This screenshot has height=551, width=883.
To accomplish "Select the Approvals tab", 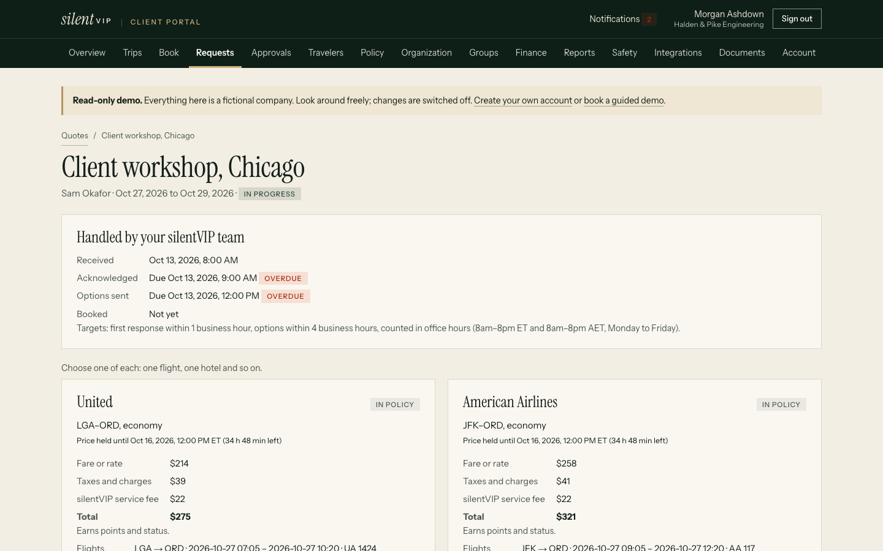I will (271, 53).
